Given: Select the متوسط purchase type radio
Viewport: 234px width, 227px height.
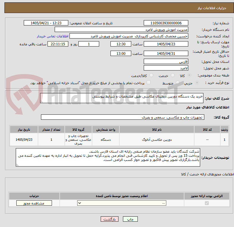Looking at the screenshot, I should 178,83.
